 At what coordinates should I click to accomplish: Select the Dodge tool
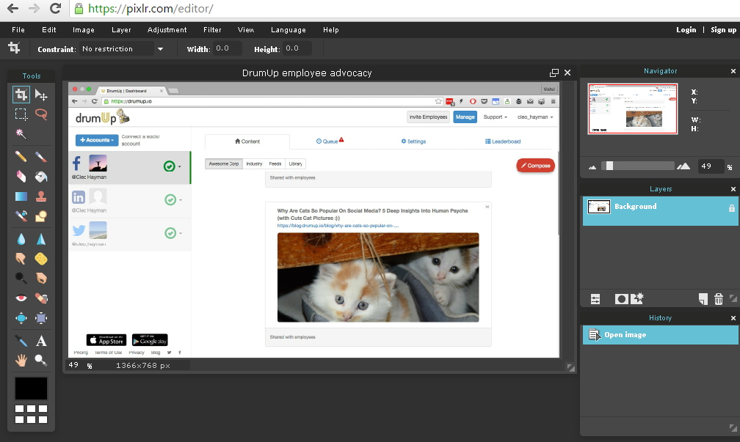click(x=21, y=278)
